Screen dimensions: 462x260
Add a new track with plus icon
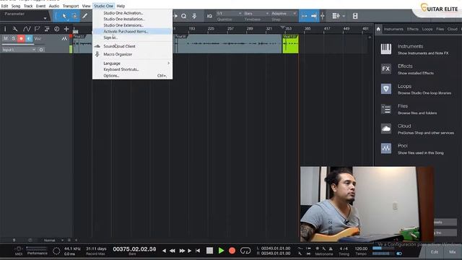click(x=66, y=29)
